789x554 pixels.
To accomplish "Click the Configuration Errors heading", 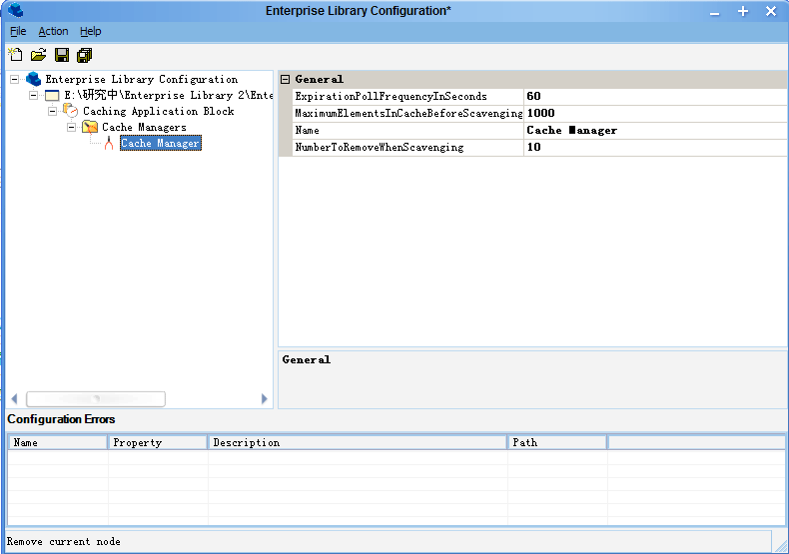I will click(61, 419).
